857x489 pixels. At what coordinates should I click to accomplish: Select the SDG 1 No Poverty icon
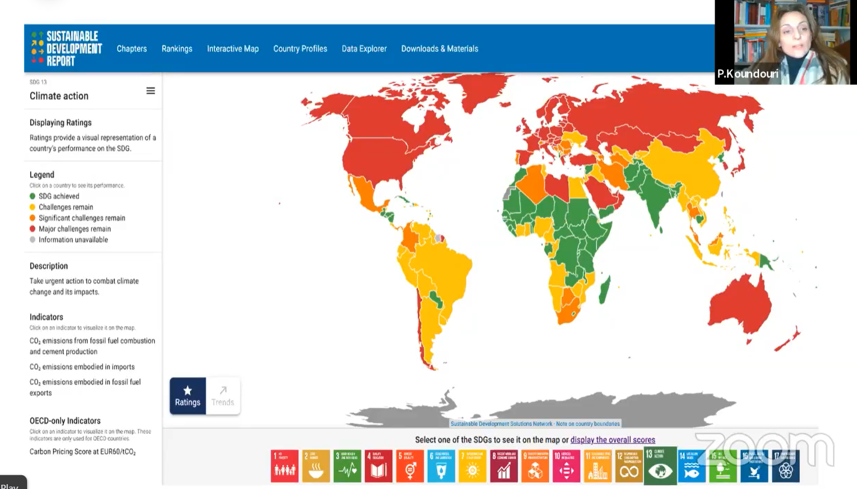tap(284, 466)
